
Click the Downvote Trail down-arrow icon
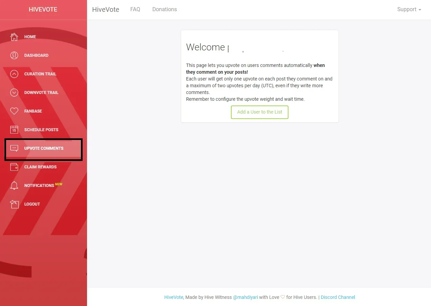click(14, 93)
